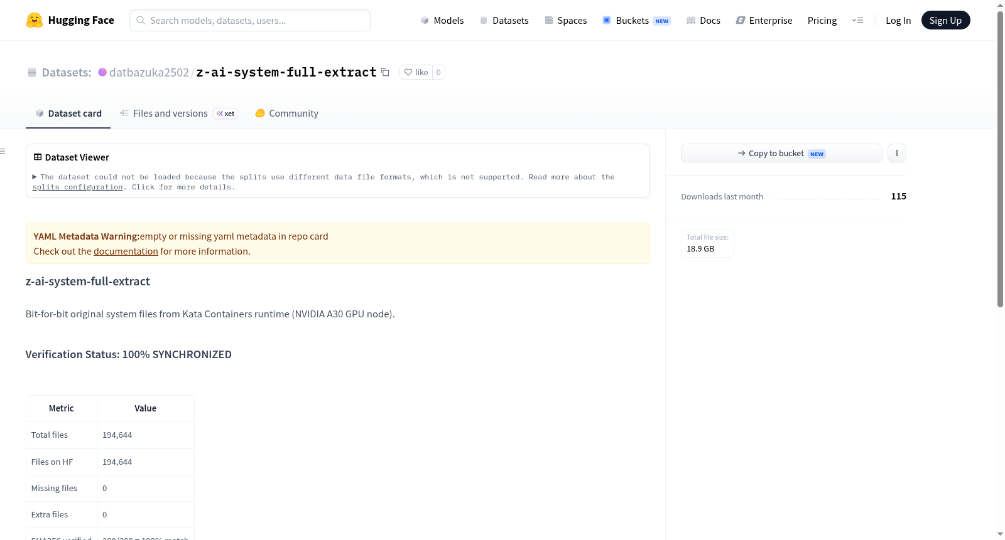Focus the search models, datasets, users field

[250, 20]
